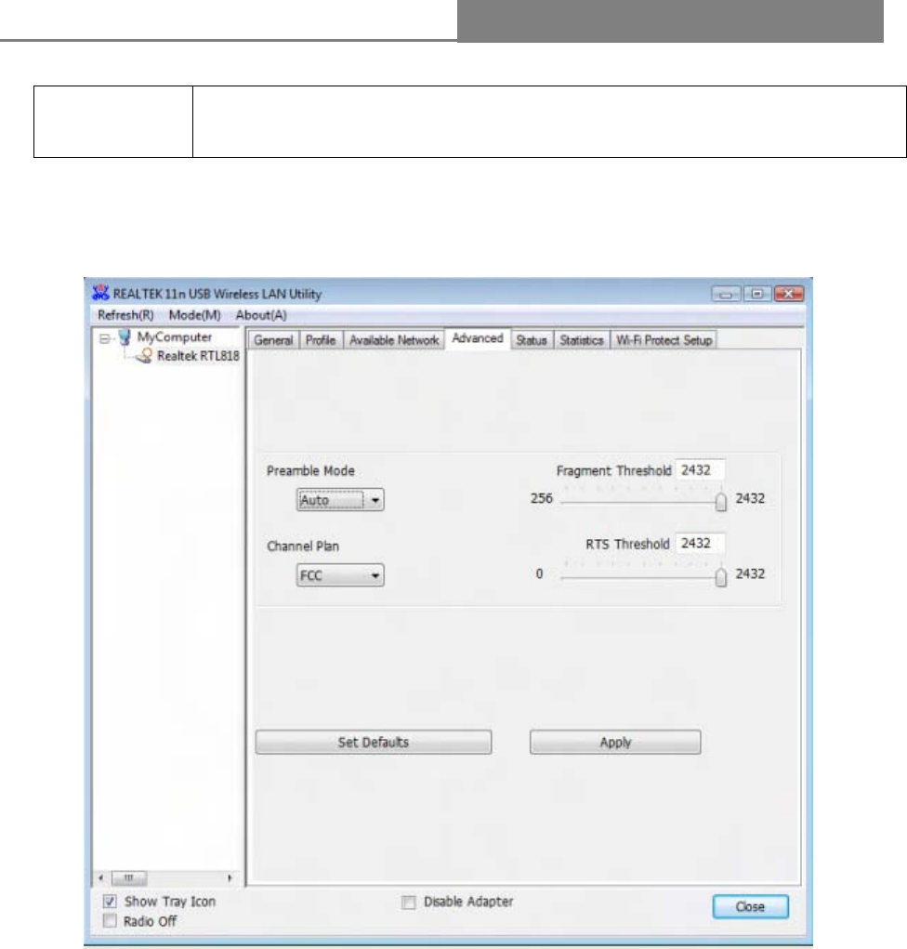The image size is (907, 949).
Task: Select the Realtek RTL818 tree label
Action: pos(198,356)
